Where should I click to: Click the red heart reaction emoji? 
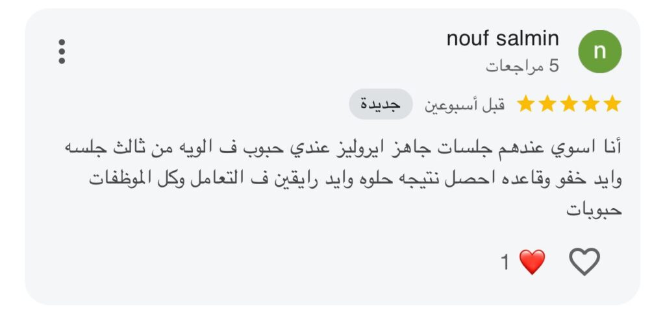(532, 262)
